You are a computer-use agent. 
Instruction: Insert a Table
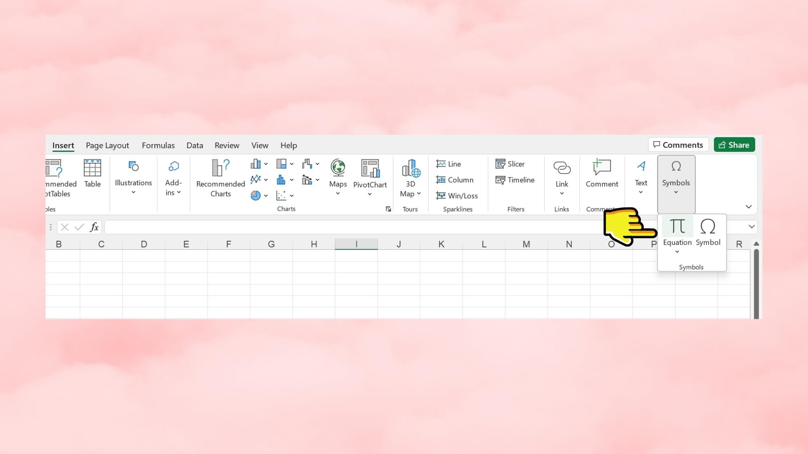(92, 173)
